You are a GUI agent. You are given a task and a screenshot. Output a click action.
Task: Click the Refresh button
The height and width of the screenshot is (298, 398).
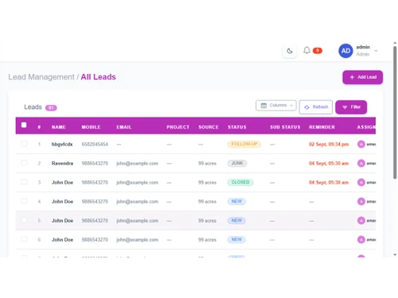point(316,107)
